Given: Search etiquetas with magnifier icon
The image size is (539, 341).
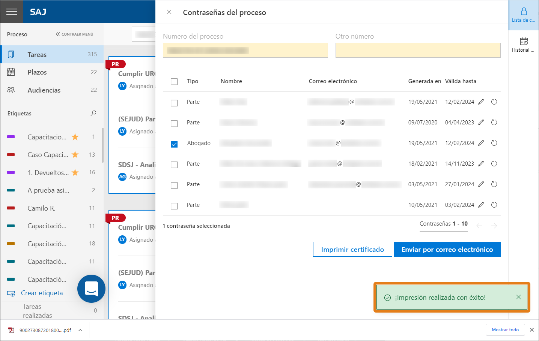Looking at the screenshot, I should (93, 113).
